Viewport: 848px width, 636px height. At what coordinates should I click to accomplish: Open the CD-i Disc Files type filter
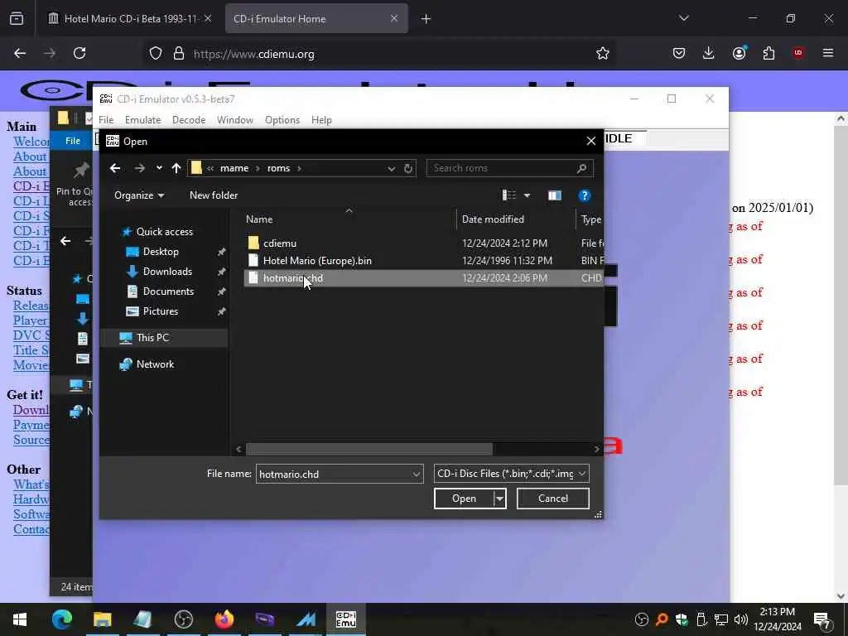coord(511,473)
